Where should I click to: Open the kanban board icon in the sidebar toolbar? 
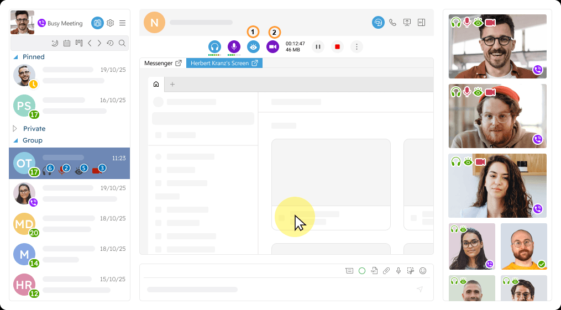pyautogui.click(x=79, y=43)
